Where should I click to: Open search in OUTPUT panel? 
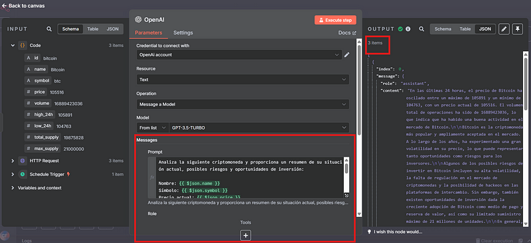[x=421, y=29]
